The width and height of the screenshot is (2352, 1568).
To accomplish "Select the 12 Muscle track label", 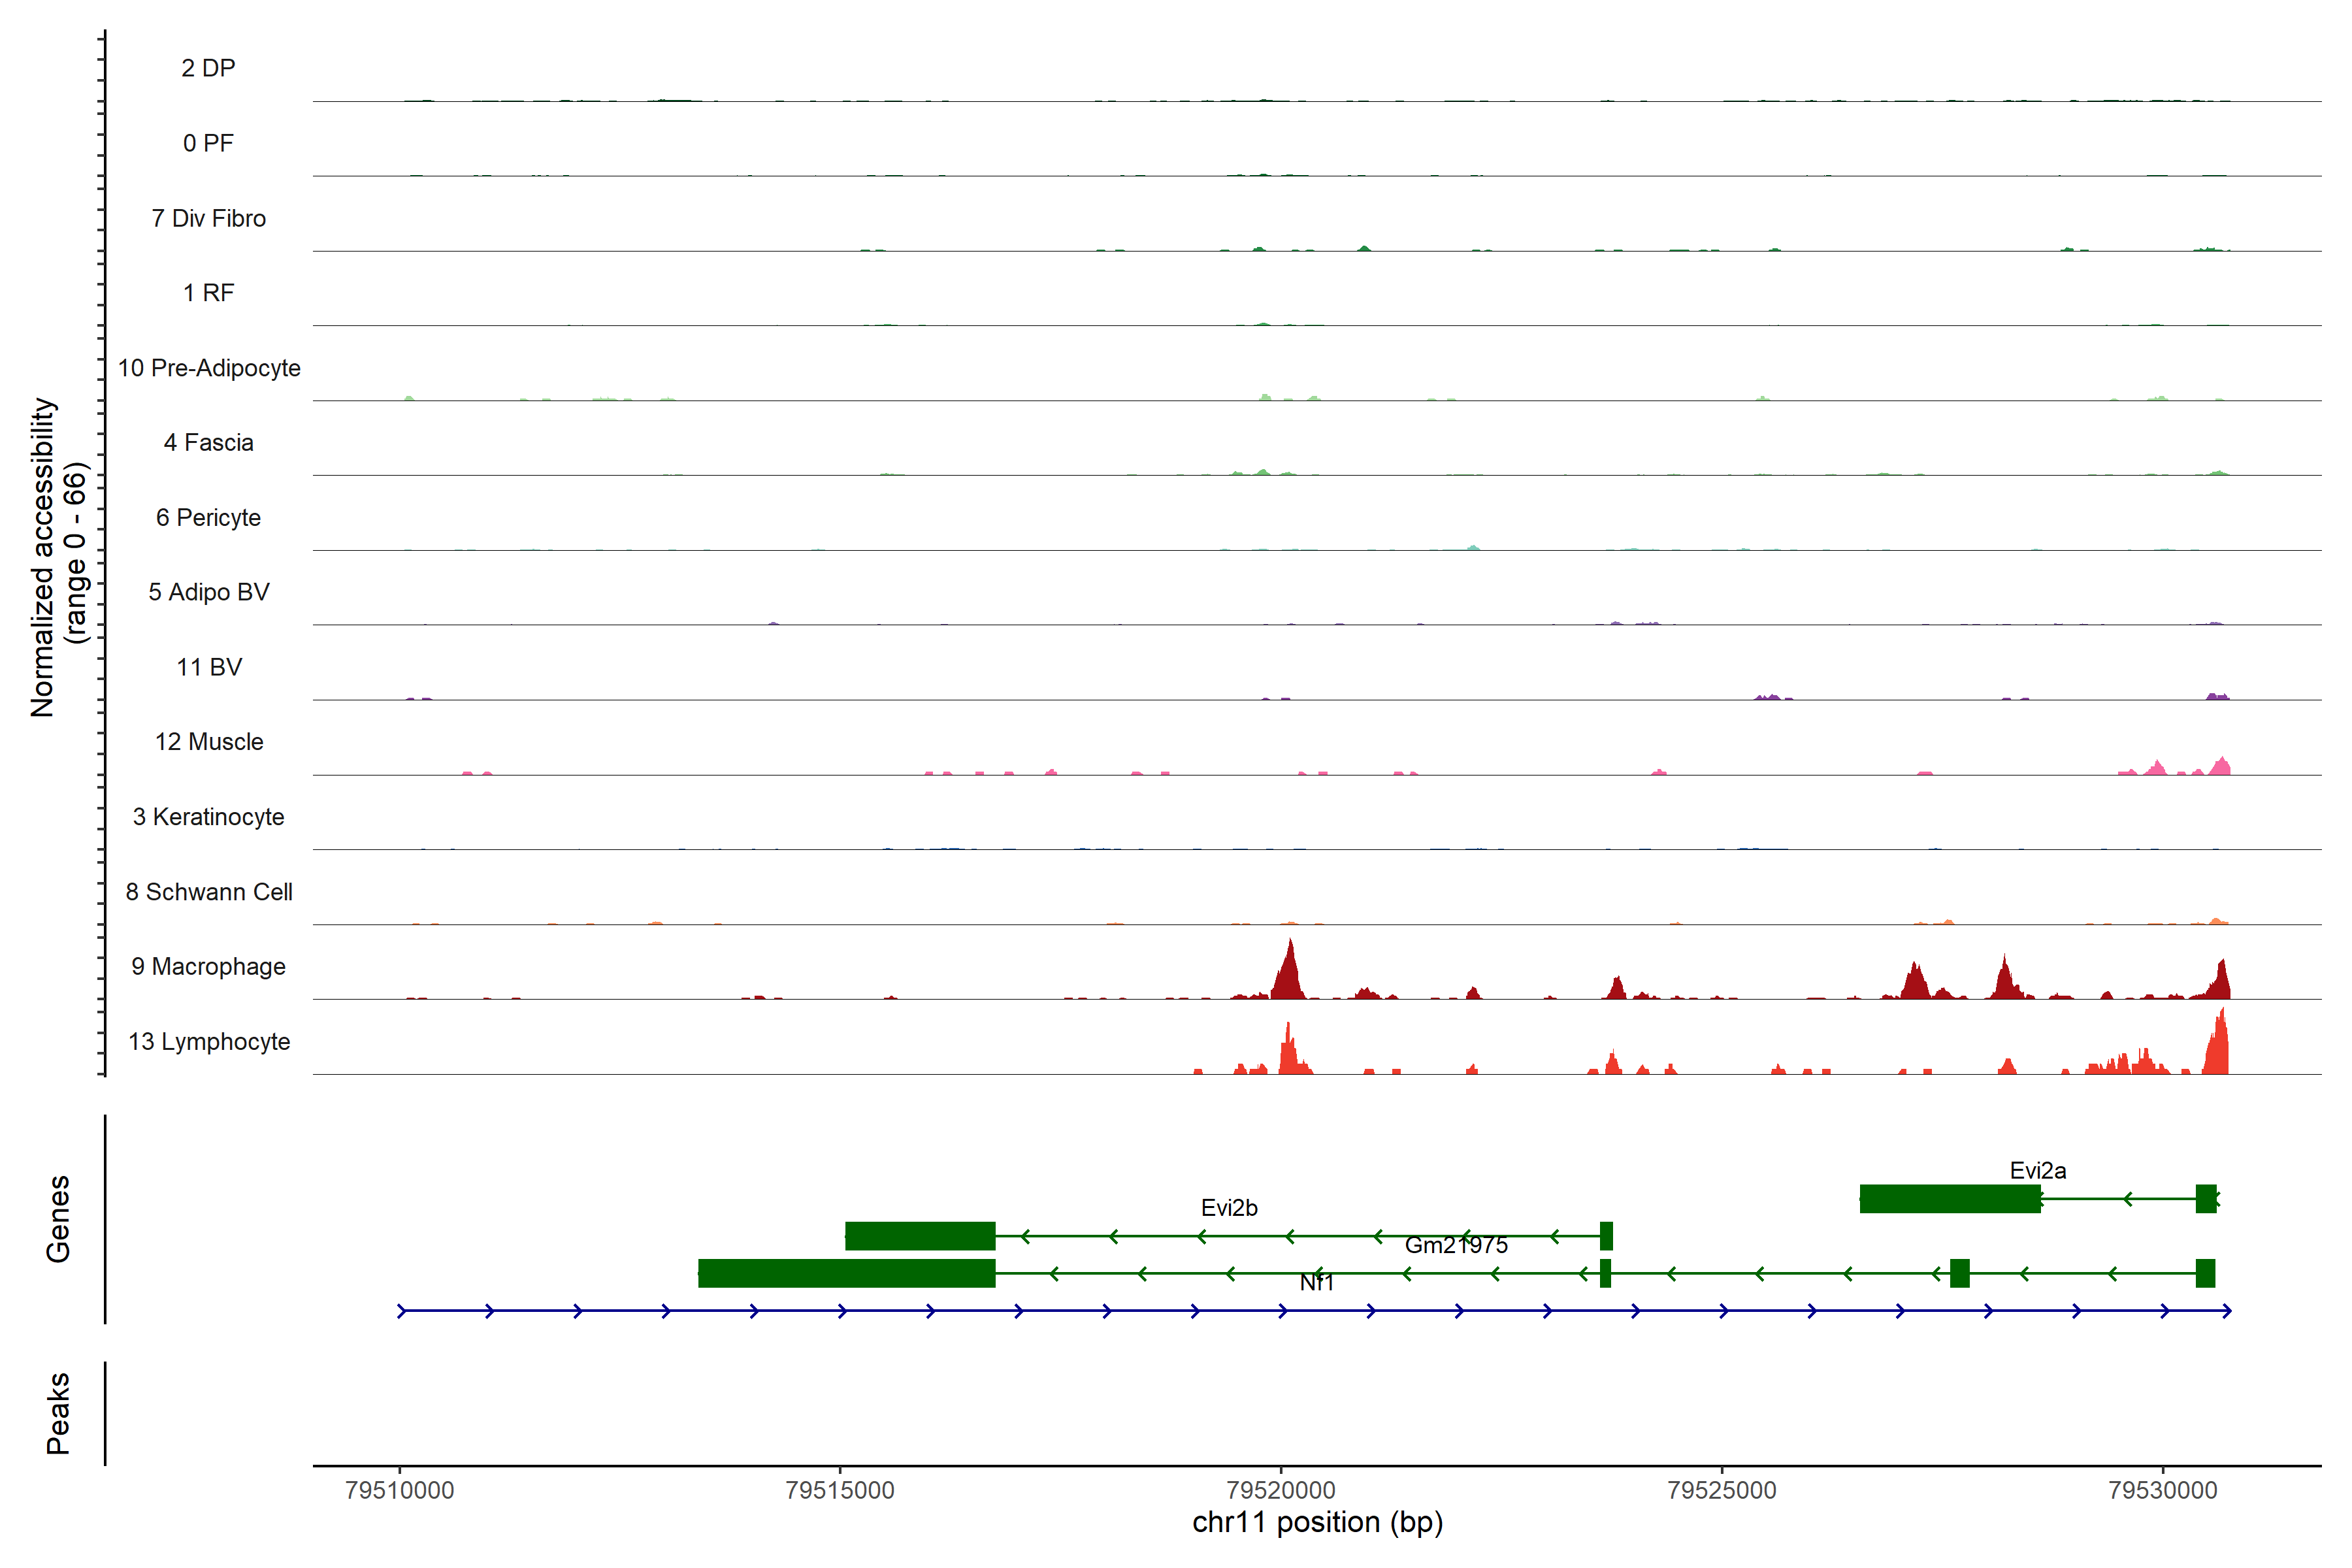I will pos(209,742).
